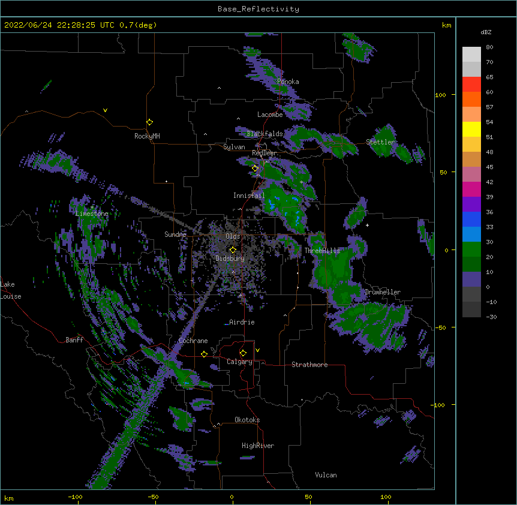Click the yellow diamond marker above Calgary
Screen dimensions: 517x505
coord(243,353)
